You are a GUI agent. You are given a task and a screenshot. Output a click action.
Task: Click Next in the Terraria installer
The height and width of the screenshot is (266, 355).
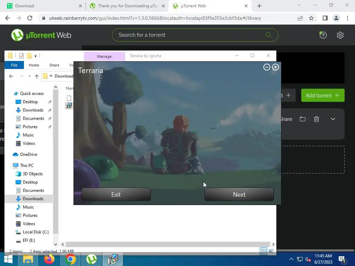(239, 194)
